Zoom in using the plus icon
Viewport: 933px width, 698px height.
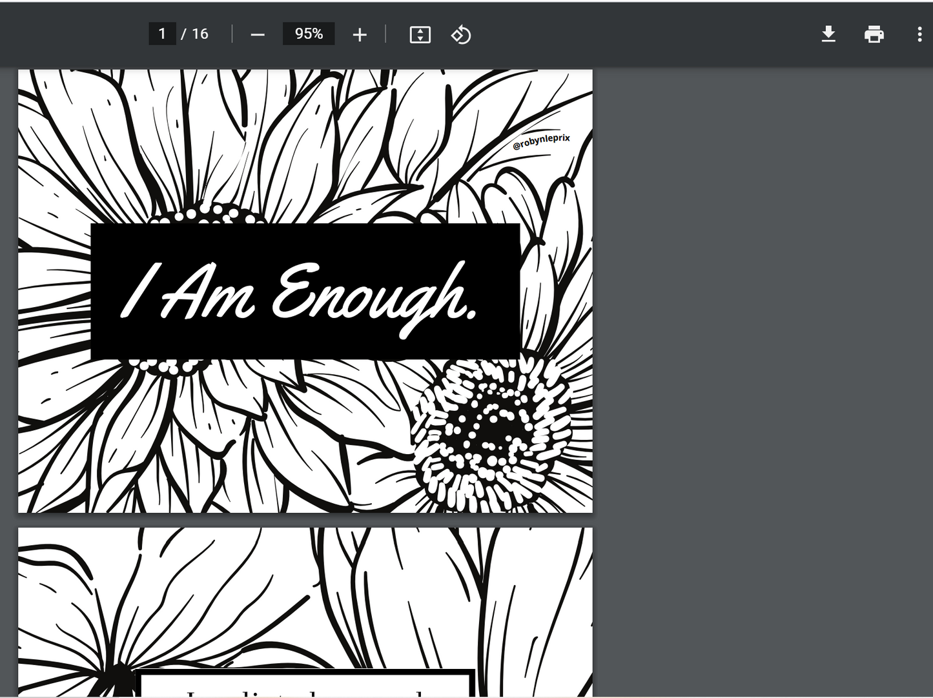[x=360, y=35]
